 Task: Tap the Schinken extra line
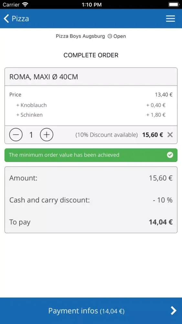pos(91,115)
